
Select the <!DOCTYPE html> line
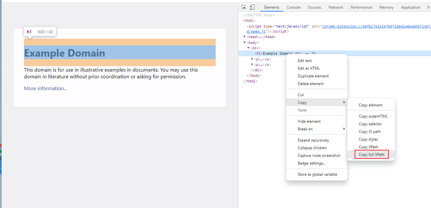pos(259,15)
